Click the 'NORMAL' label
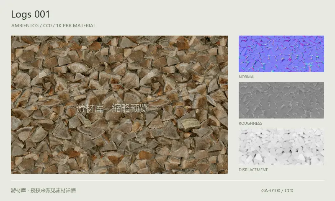The image size is (335, 201). (x=247, y=77)
